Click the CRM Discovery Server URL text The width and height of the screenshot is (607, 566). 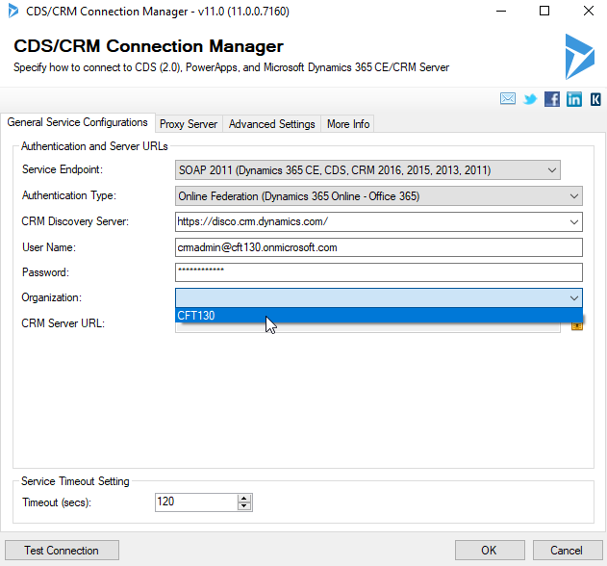pyautogui.click(x=252, y=221)
